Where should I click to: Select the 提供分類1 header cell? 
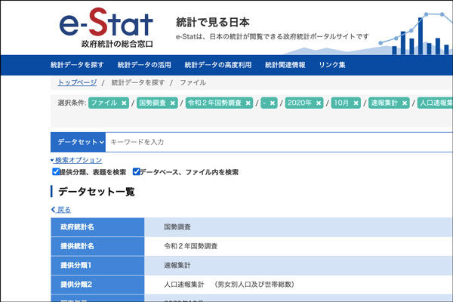click(97, 265)
